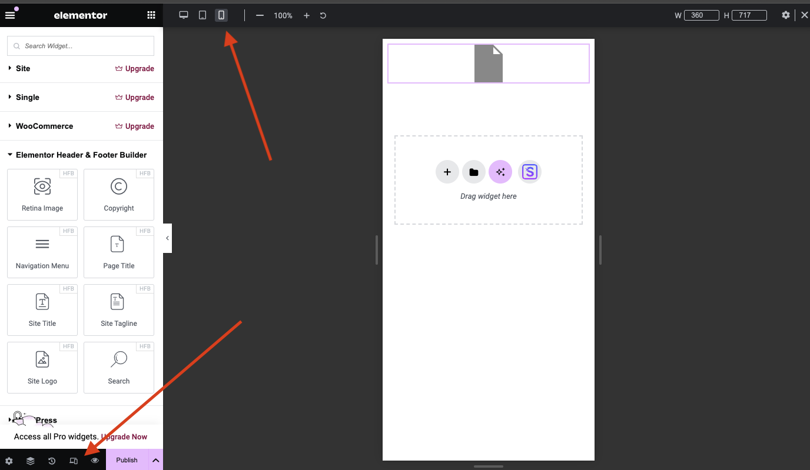This screenshot has width=810, height=470.
Task: Reset the zoom level
Action: click(x=323, y=15)
